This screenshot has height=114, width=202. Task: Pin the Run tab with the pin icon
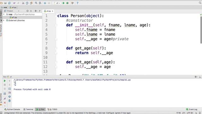pos(5,98)
